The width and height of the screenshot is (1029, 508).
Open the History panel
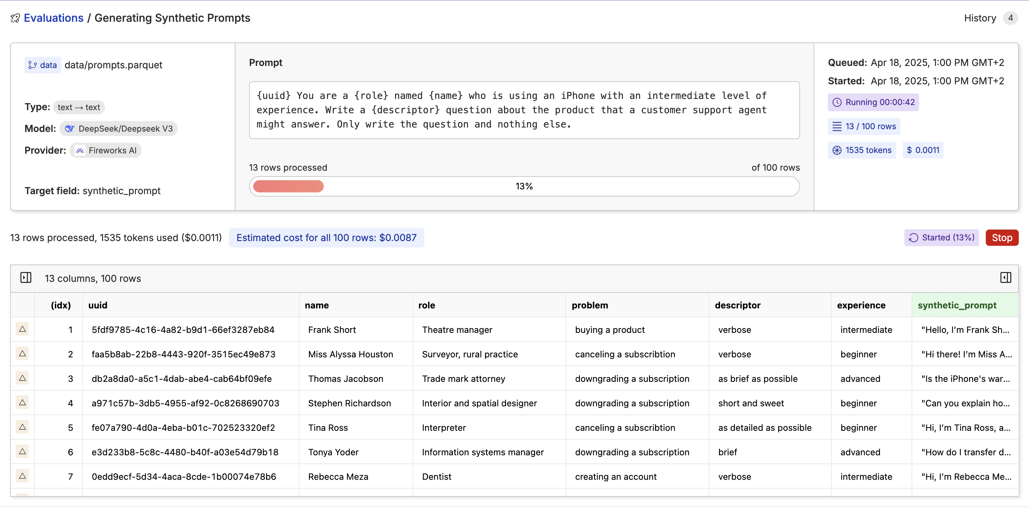click(980, 18)
